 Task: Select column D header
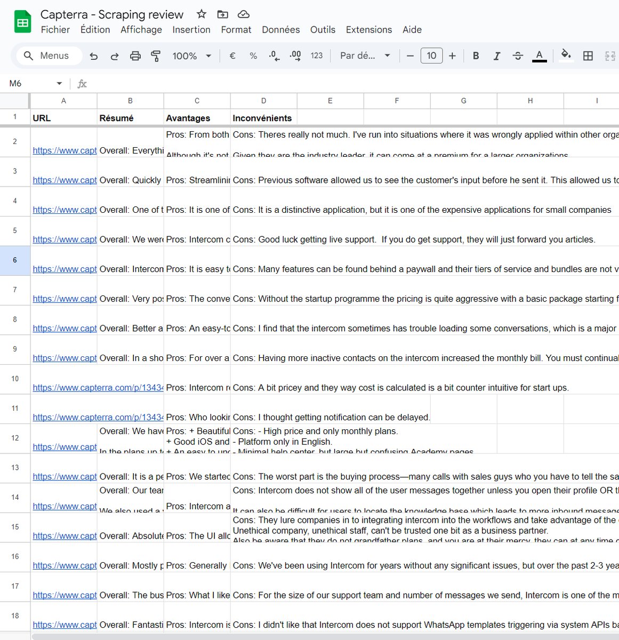point(263,101)
